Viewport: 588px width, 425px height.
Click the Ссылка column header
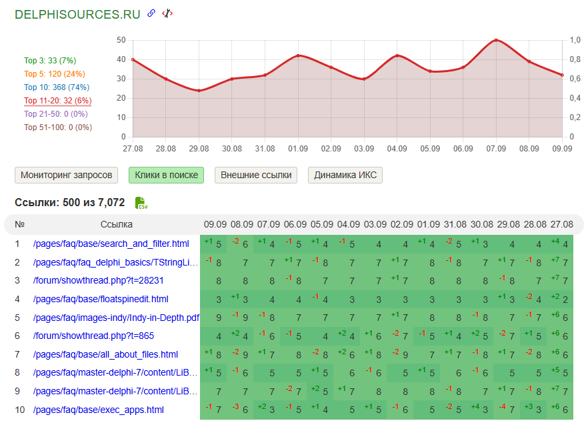(117, 225)
